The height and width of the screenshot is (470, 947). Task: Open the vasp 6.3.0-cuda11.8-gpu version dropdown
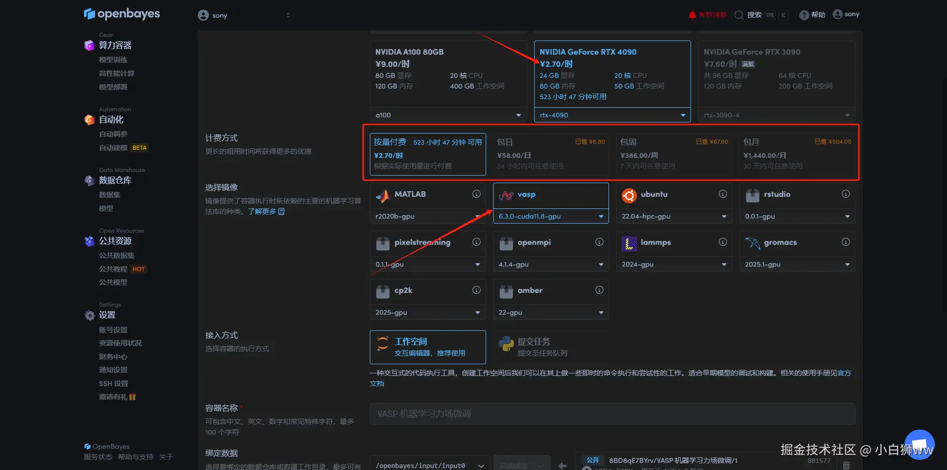pos(551,217)
